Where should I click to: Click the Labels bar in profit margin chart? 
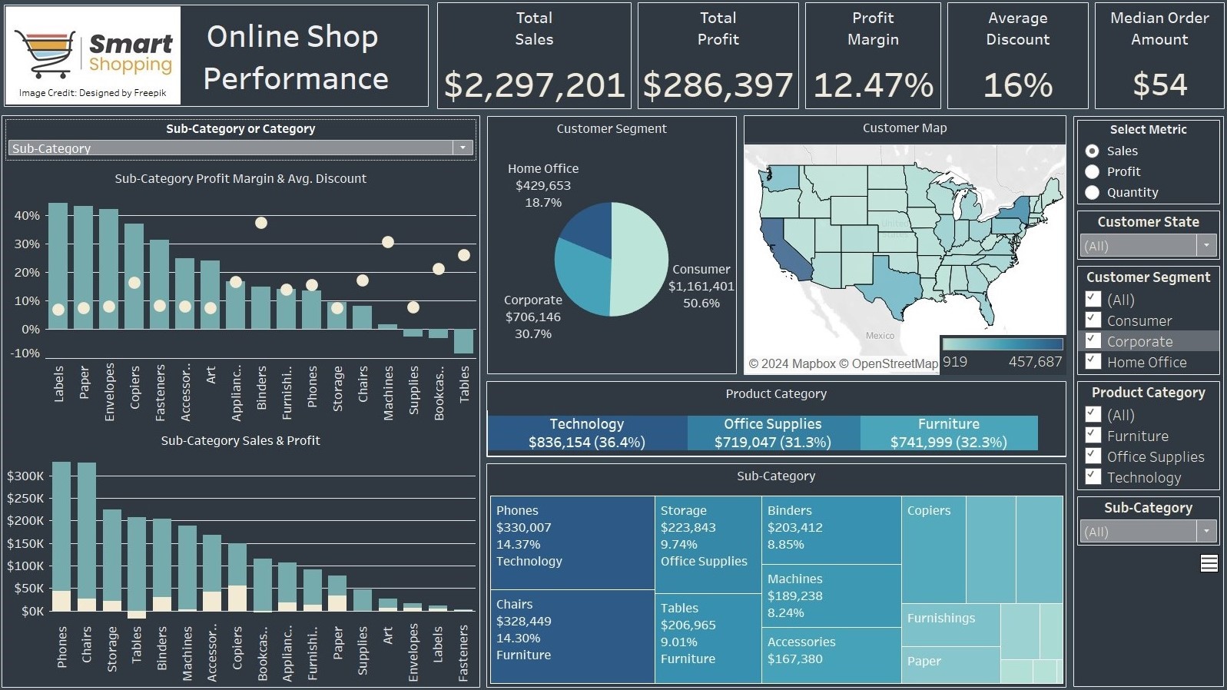click(x=58, y=266)
